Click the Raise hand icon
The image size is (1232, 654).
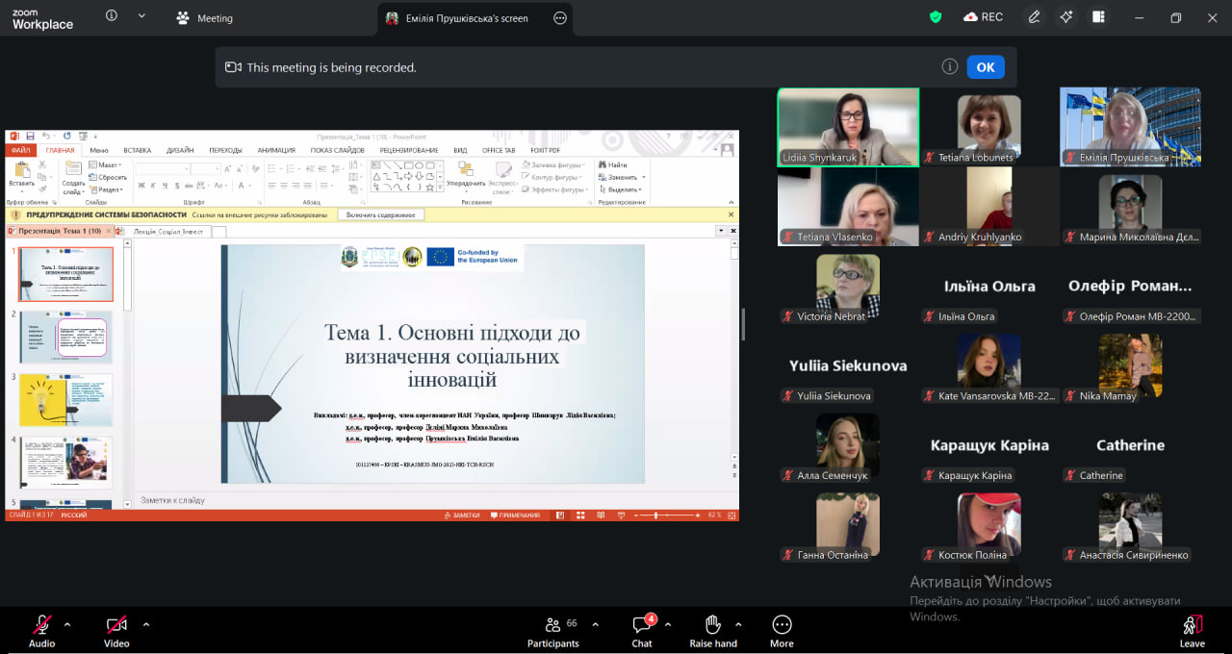(713, 625)
